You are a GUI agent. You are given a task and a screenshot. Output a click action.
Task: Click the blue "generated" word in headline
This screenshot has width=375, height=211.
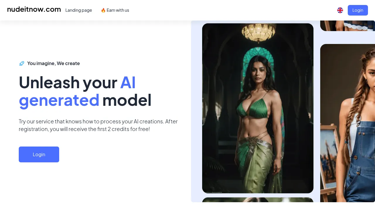pos(59,100)
